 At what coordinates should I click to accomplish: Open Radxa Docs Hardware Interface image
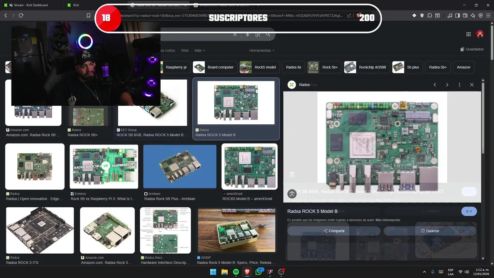[x=165, y=231]
